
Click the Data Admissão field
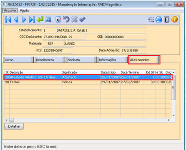tap(133, 50)
